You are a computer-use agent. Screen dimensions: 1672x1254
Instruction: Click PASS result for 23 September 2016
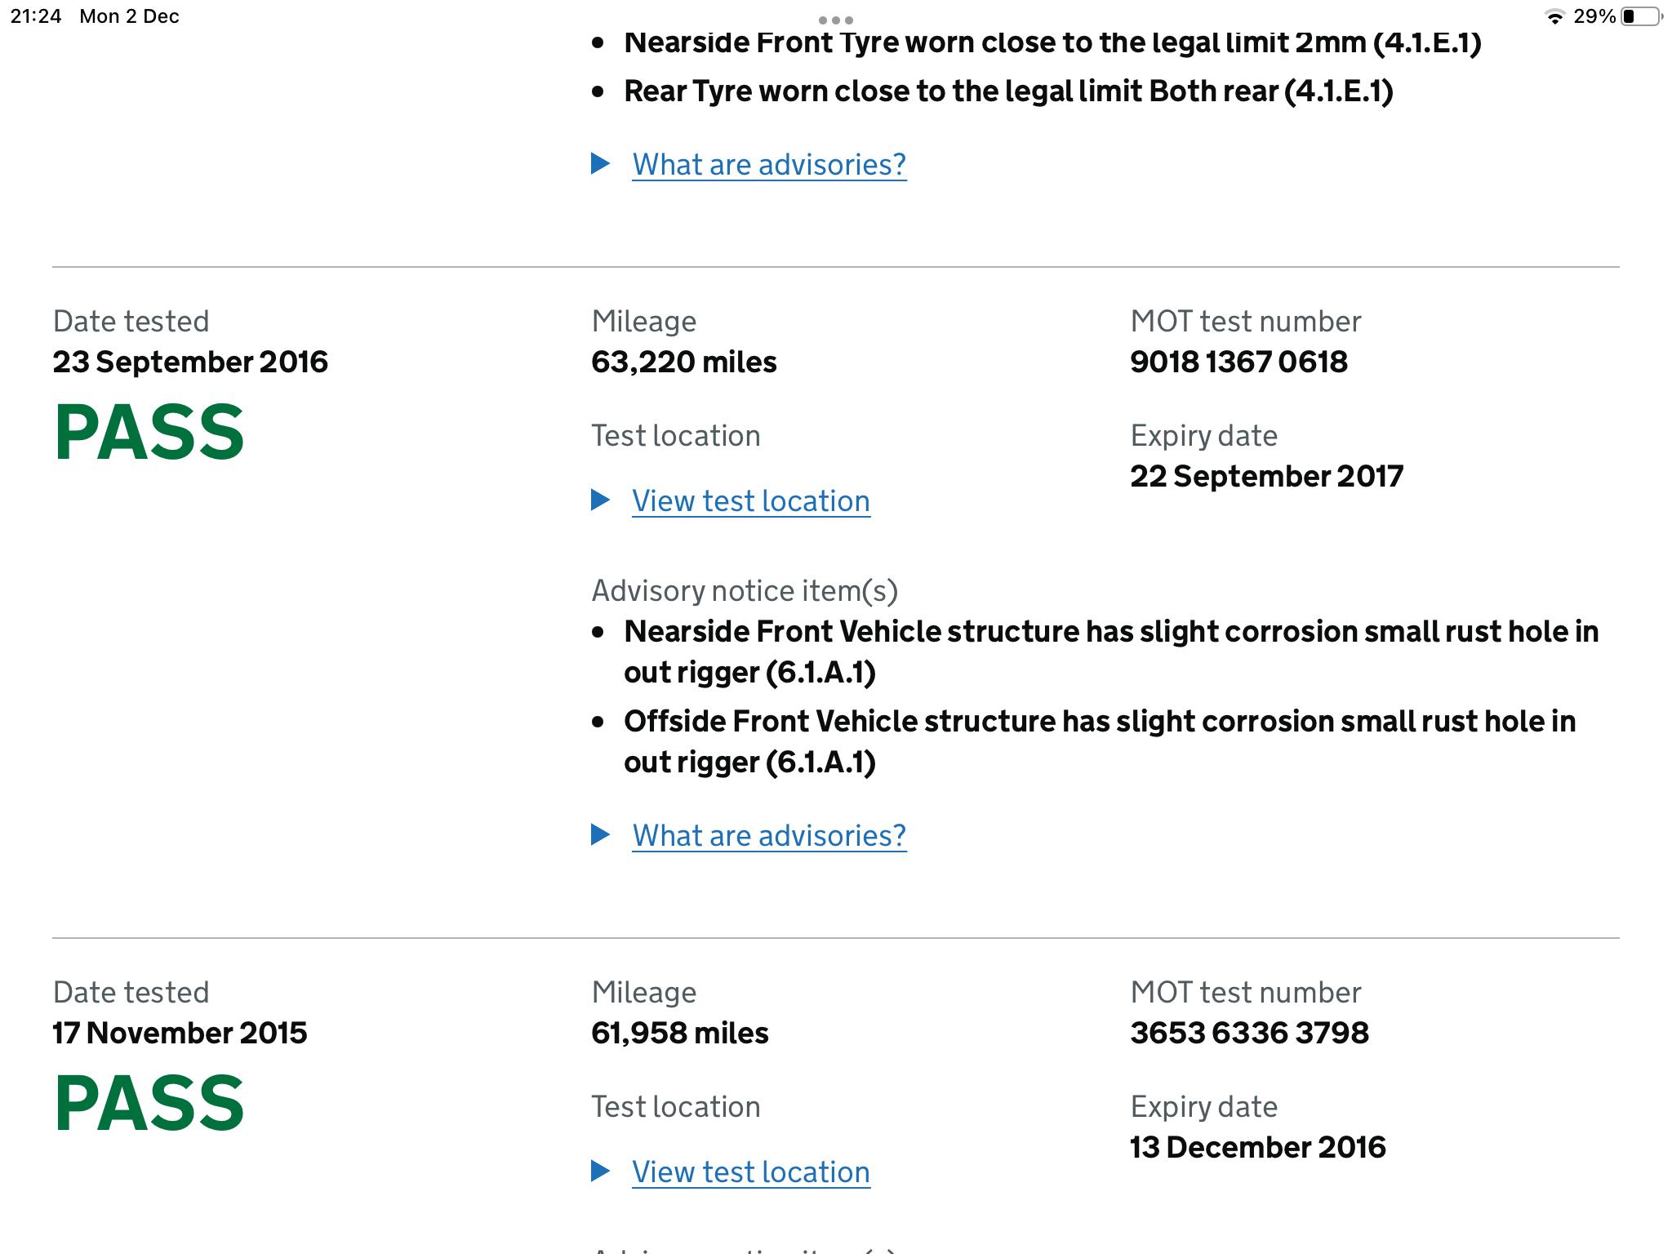point(149,433)
